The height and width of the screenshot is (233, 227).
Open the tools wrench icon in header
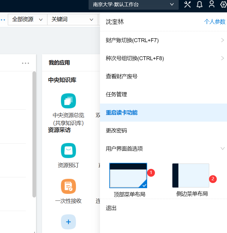tap(187, 5)
